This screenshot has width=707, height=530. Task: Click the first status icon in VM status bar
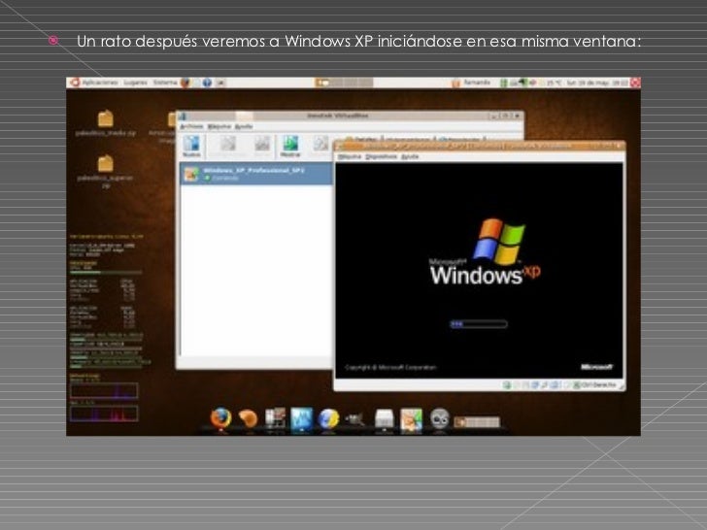pos(507,384)
